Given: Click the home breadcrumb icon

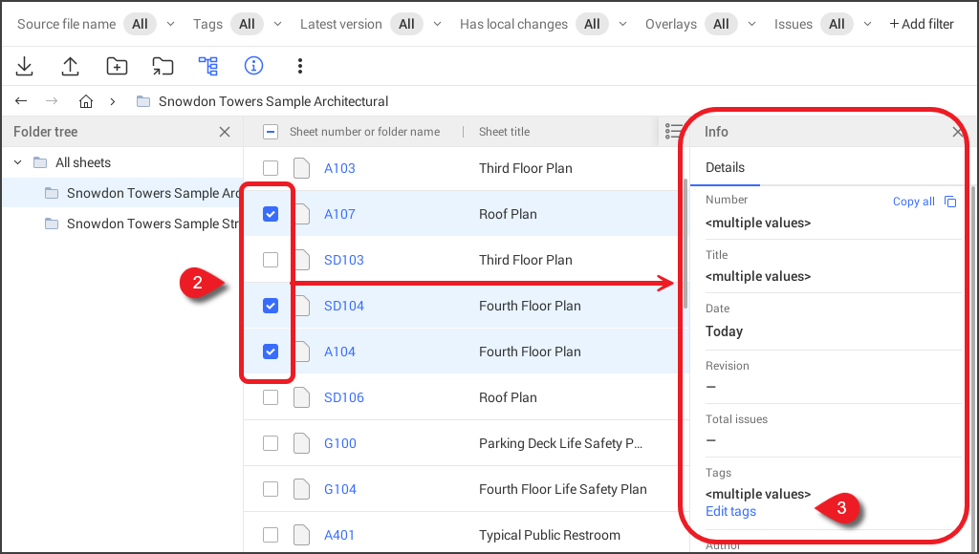Looking at the screenshot, I should pos(86,101).
